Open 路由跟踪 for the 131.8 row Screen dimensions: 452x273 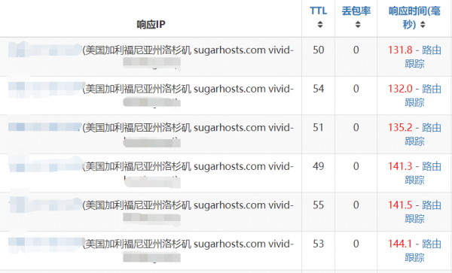click(x=423, y=56)
